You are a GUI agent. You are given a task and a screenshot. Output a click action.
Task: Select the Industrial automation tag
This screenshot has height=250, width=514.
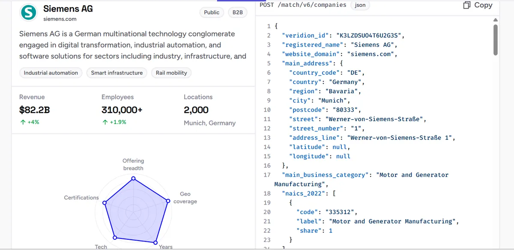51,73
